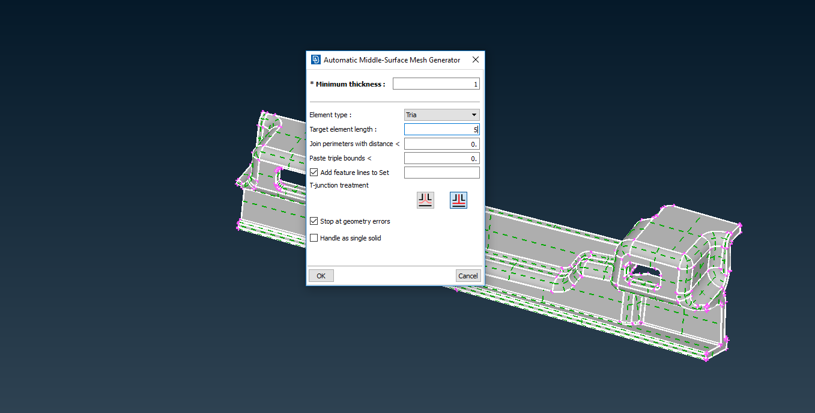The width and height of the screenshot is (815, 413).
Task: Click the arrow on the Tria combo box
Action: tap(474, 115)
